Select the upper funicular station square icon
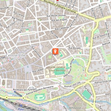This screenshot has width=111, height=111. coord(15,92)
